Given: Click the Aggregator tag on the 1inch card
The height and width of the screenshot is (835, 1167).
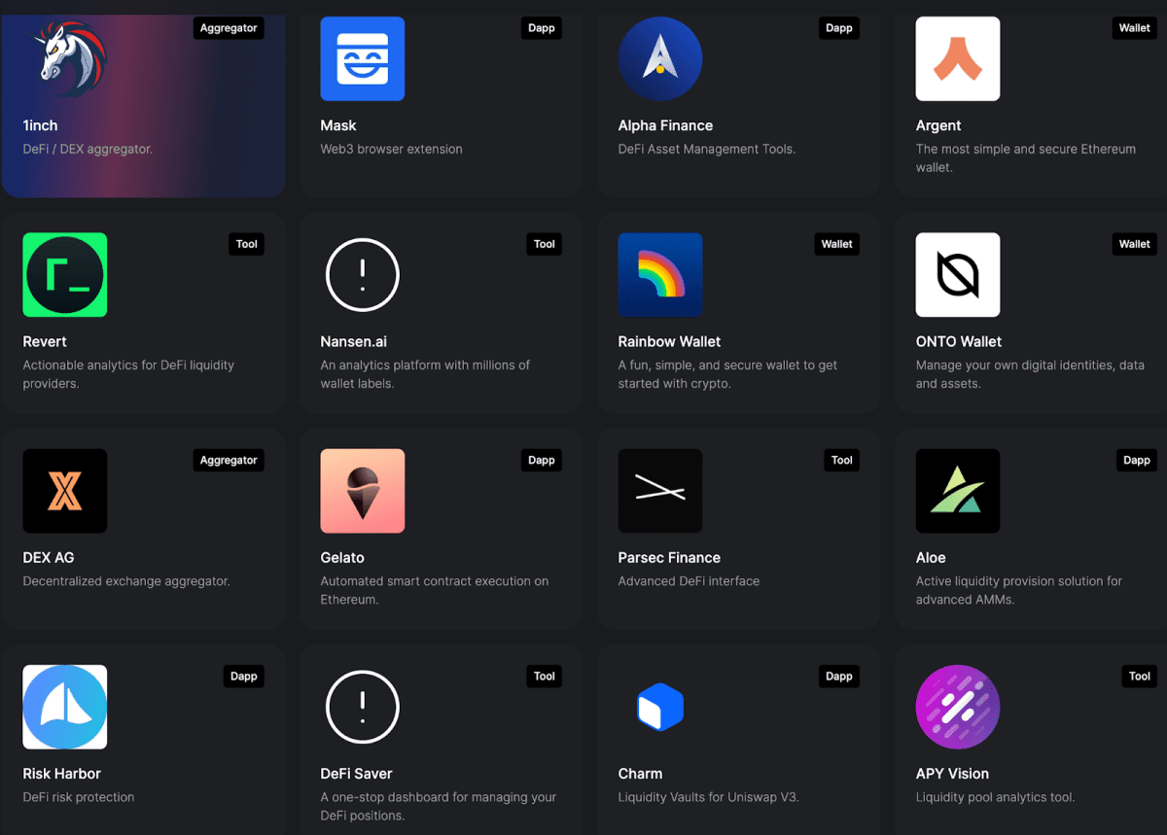Looking at the screenshot, I should pos(229,28).
